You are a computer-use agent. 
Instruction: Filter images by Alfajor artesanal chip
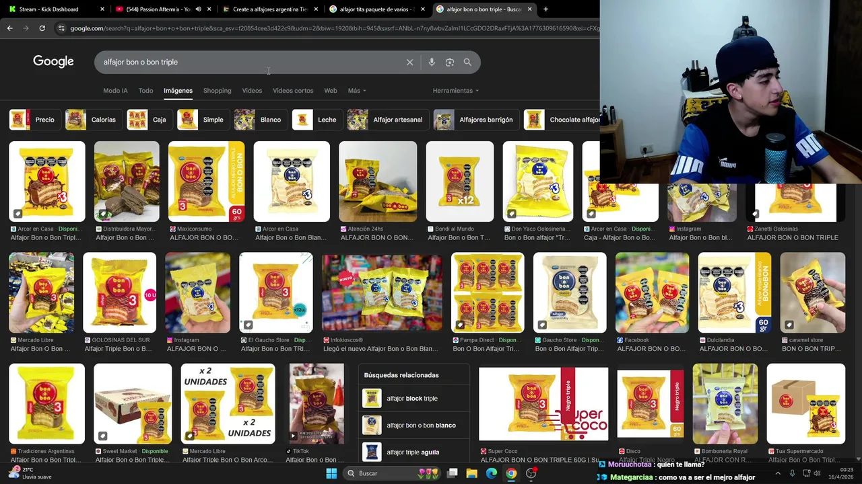387,120
